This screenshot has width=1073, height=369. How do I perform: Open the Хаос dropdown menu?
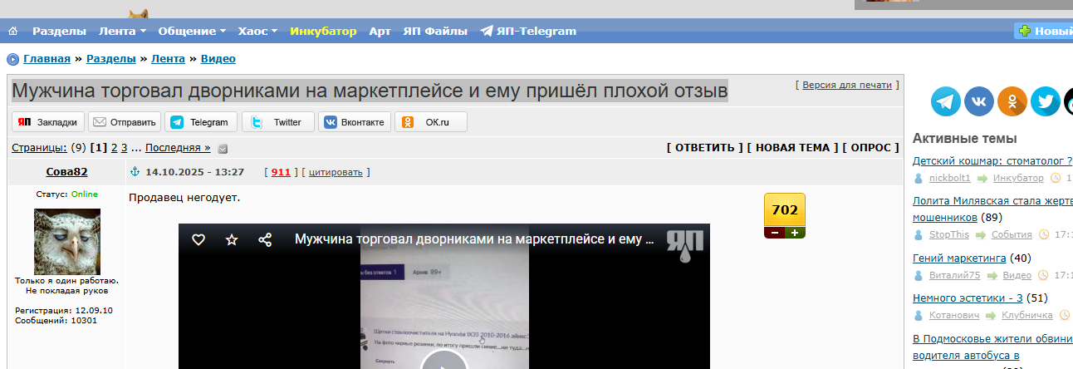(x=257, y=32)
